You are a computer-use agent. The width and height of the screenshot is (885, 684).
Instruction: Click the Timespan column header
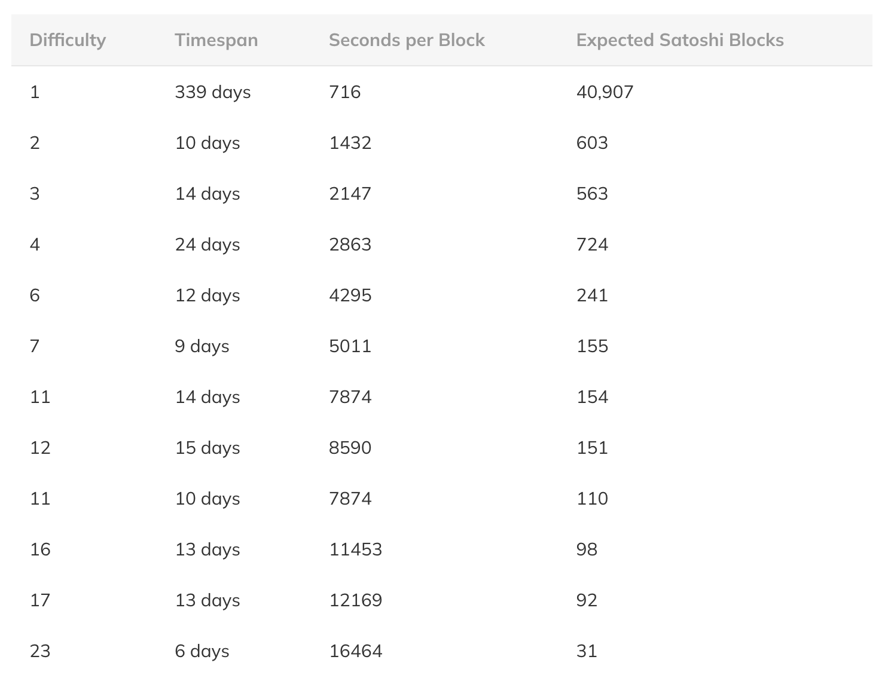pyautogui.click(x=216, y=40)
